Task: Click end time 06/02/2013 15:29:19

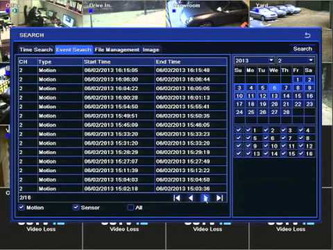Action: pyautogui.click(x=182, y=152)
